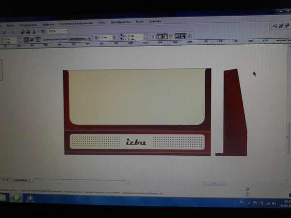The height and width of the screenshot is (218, 291).
Task: Click the nudge offset 0,7 мм field
Action: click(x=104, y=37)
